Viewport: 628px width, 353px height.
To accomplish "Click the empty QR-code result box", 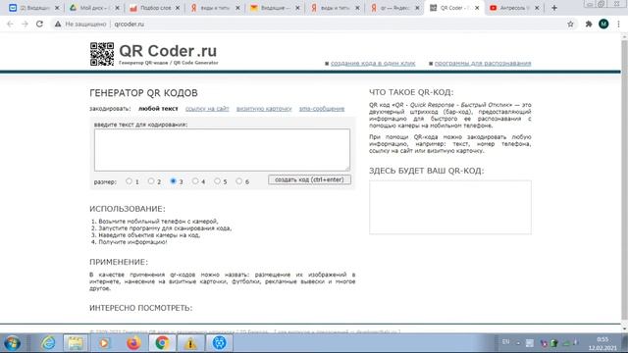I will pyautogui.click(x=450, y=207).
